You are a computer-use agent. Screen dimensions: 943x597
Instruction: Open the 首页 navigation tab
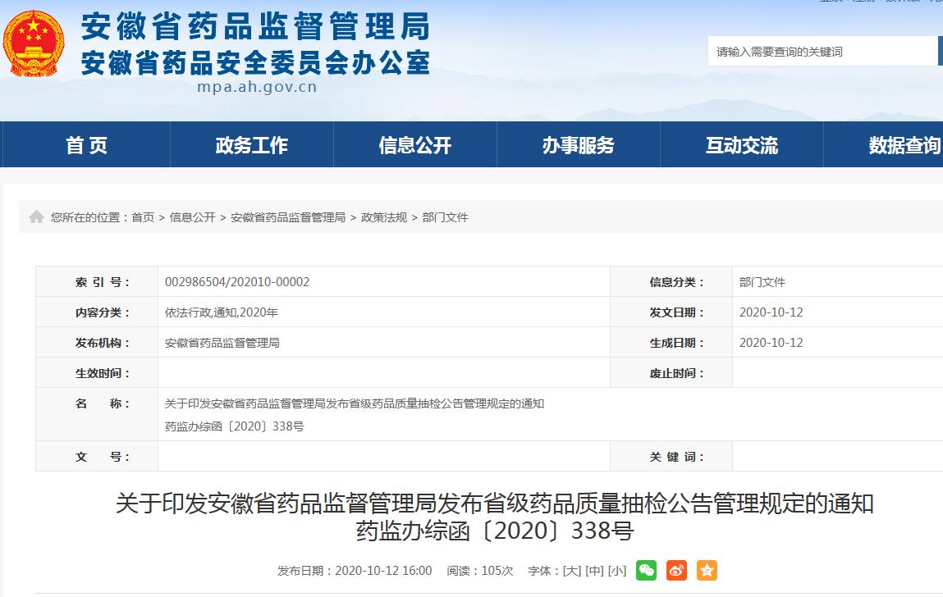click(85, 145)
